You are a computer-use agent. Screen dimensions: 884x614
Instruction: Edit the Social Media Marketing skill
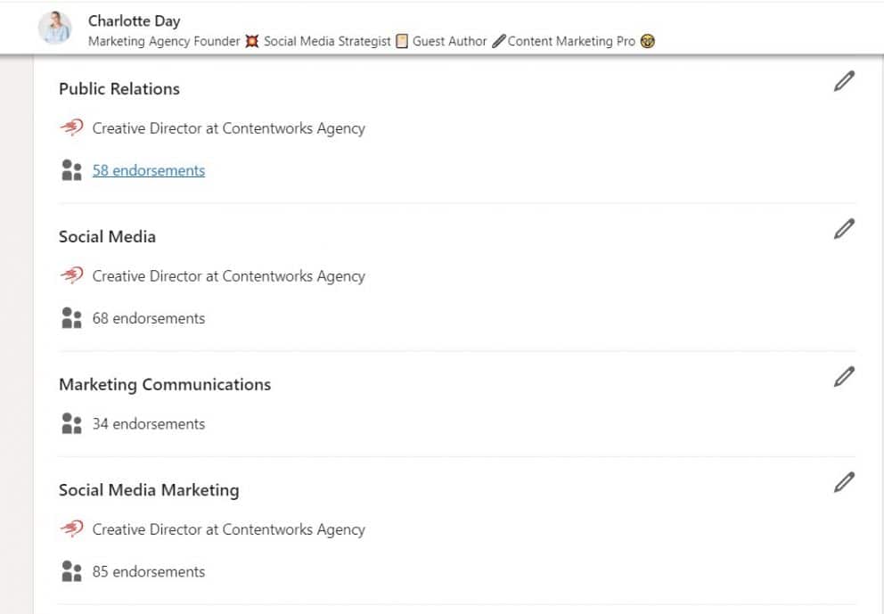pyautogui.click(x=844, y=481)
